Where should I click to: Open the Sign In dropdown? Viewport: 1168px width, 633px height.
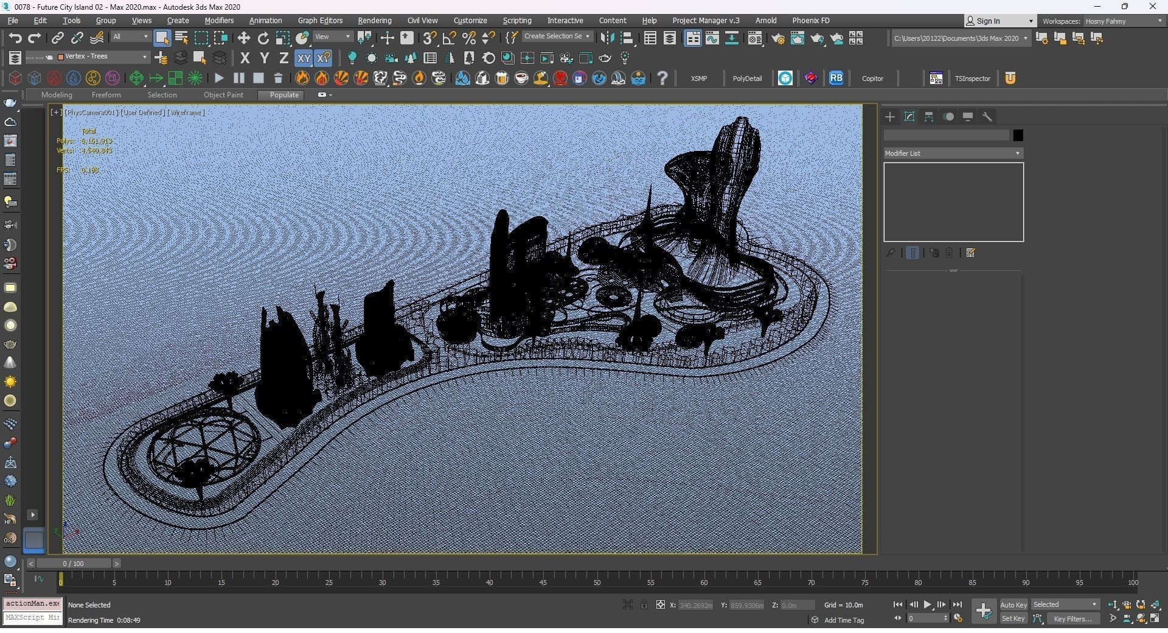tap(999, 21)
